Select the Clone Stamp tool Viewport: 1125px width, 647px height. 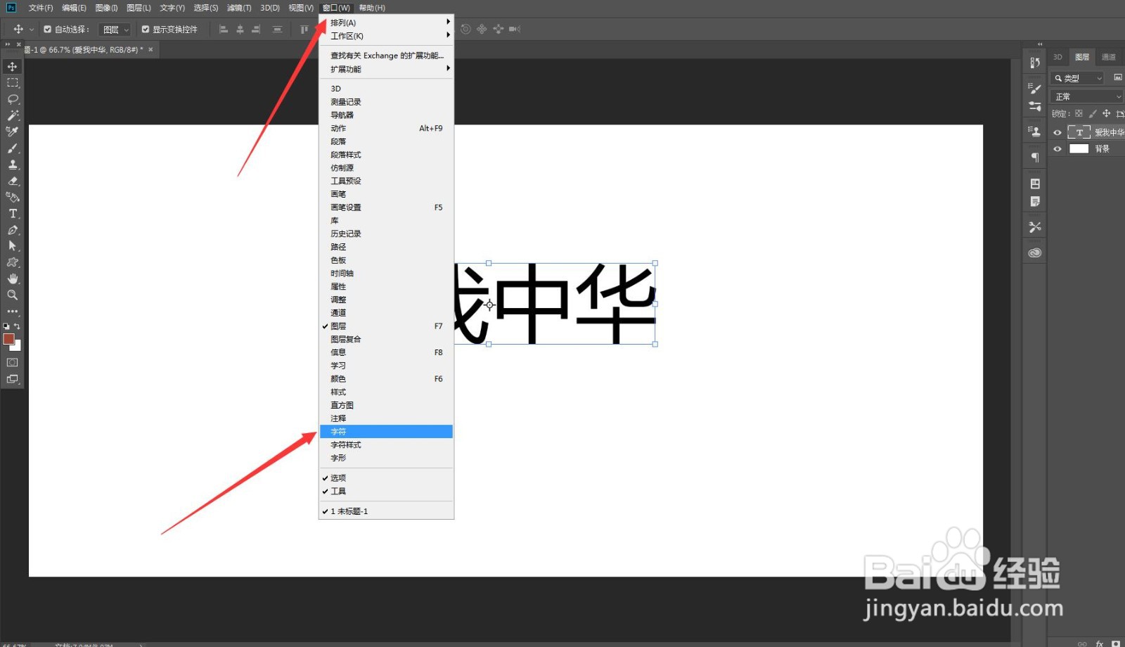click(x=12, y=165)
